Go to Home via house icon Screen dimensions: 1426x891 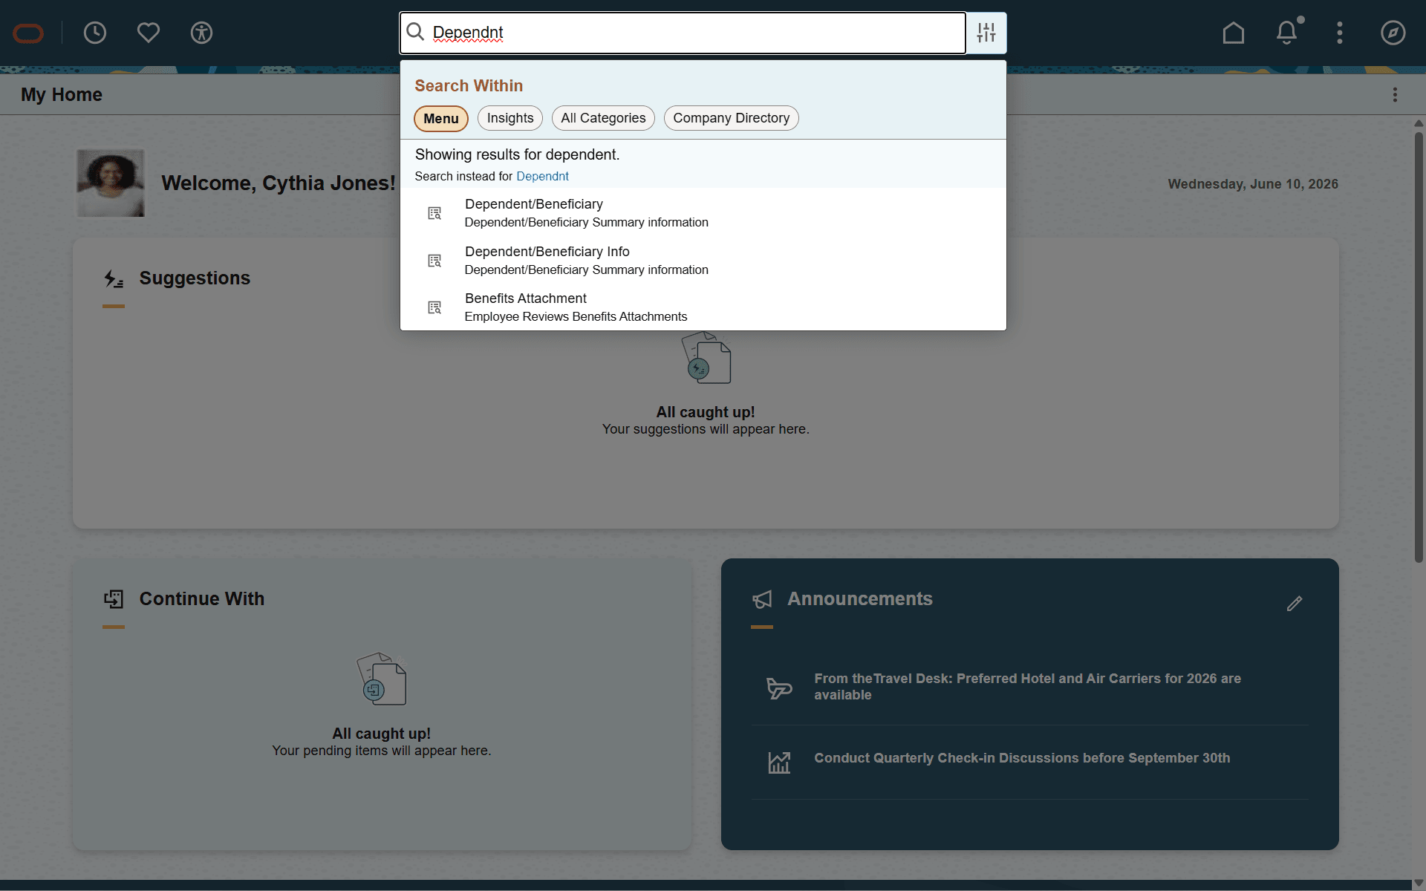(x=1234, y=33)
